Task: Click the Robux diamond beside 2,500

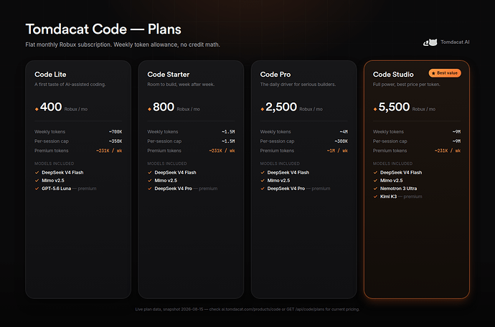Action: click(262, 109)
